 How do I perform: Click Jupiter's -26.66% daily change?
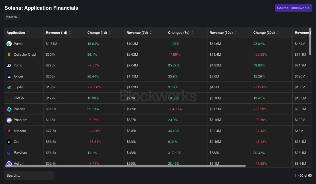[x=94, y=87]
